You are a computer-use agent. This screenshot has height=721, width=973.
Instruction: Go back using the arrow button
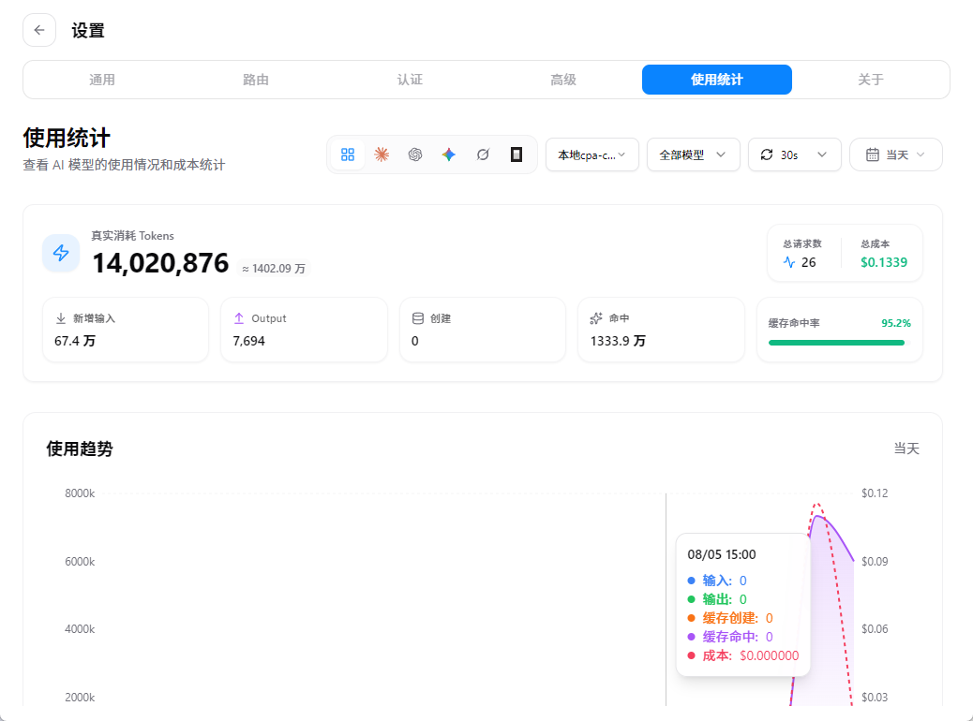coord(39,30)
